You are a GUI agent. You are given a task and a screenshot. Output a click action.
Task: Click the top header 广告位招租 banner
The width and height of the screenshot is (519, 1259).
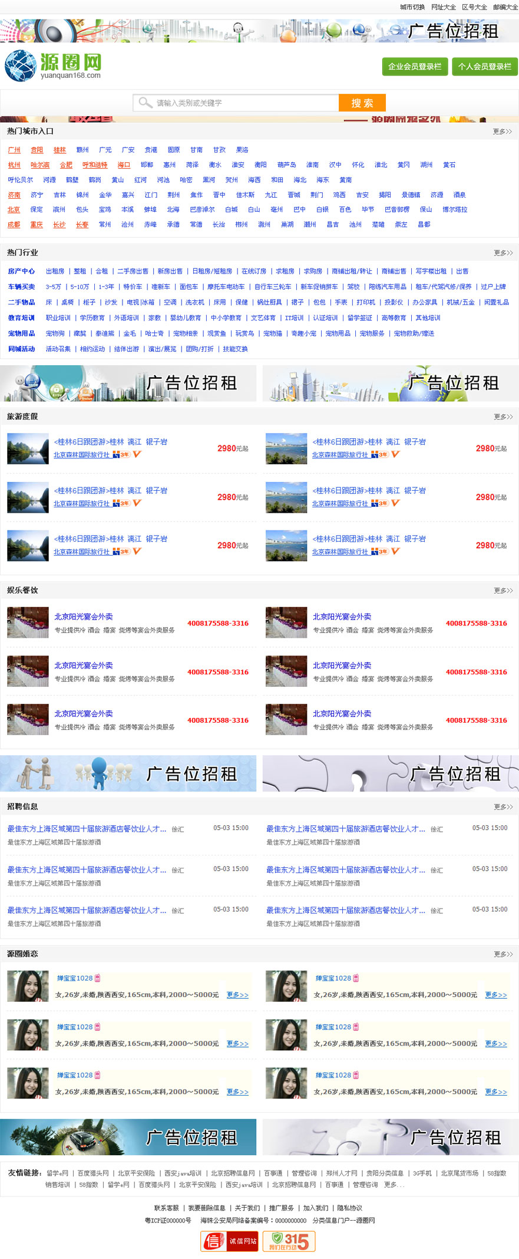(x=259, y=31)
